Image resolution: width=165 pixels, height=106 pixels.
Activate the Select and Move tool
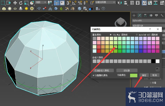click(15, 3)
